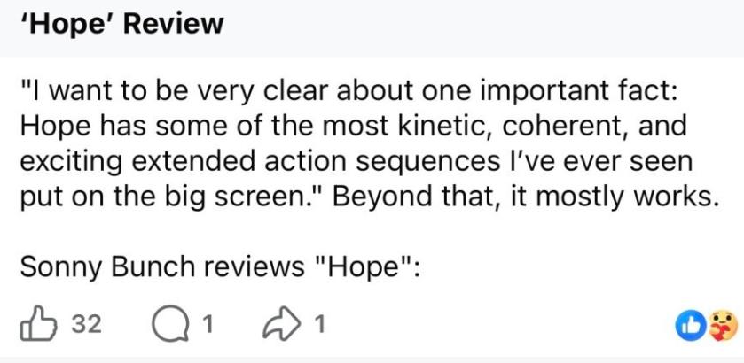
Task: Click the like count 32
Action: tap(86, 325)
